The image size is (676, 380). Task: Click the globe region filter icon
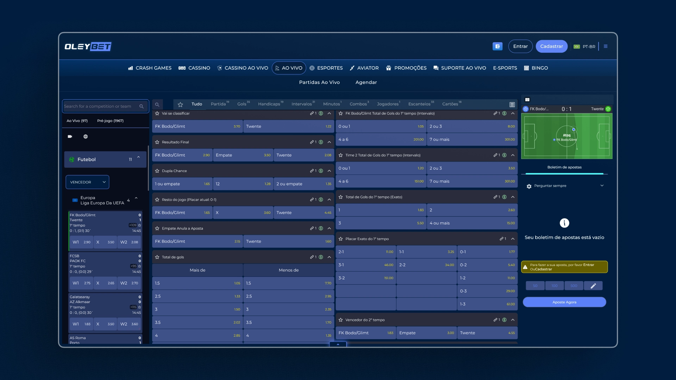click(86, 137)
